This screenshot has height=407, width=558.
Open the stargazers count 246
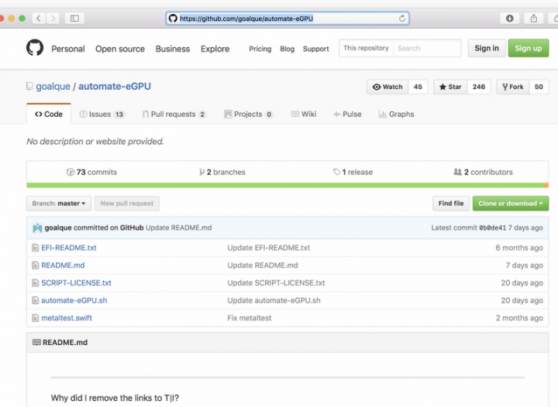point(479,87)
